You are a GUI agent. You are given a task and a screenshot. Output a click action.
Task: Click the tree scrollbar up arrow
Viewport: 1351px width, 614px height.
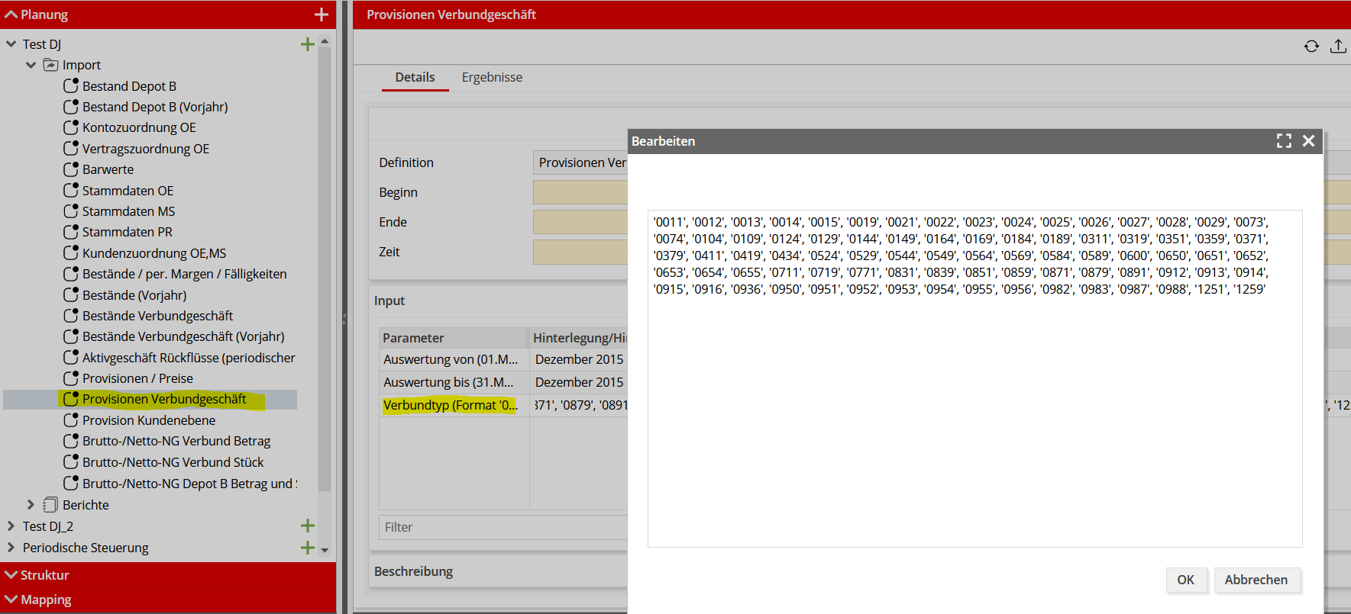(x=325, y=41)
